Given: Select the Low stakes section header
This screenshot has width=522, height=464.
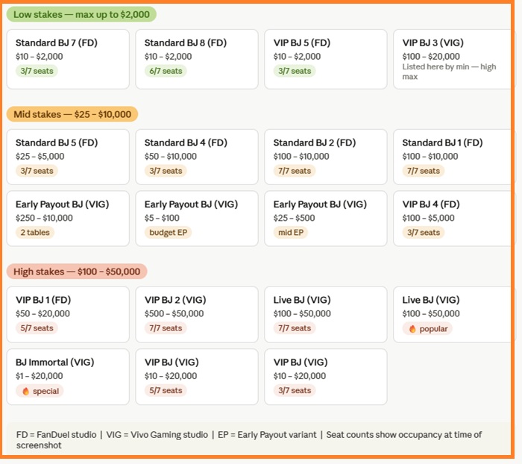Looking at the screenshot, I should click(81, 14).
